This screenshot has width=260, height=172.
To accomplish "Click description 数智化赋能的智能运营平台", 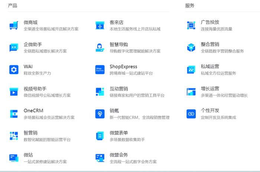I will 47,139.
